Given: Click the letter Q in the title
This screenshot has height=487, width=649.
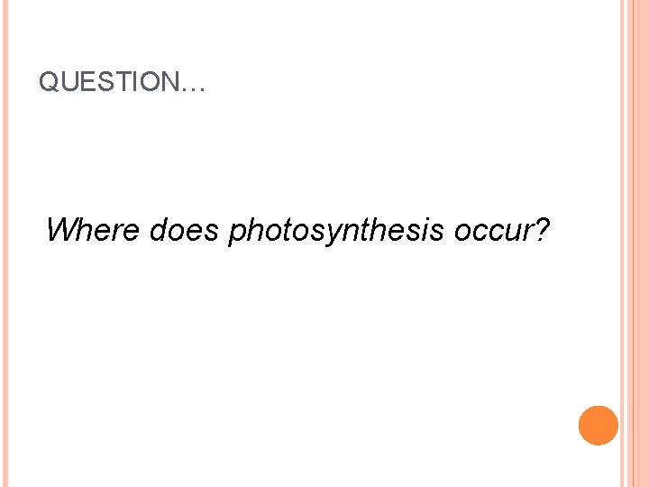Looking at the screenshot, I should (49, 83).
